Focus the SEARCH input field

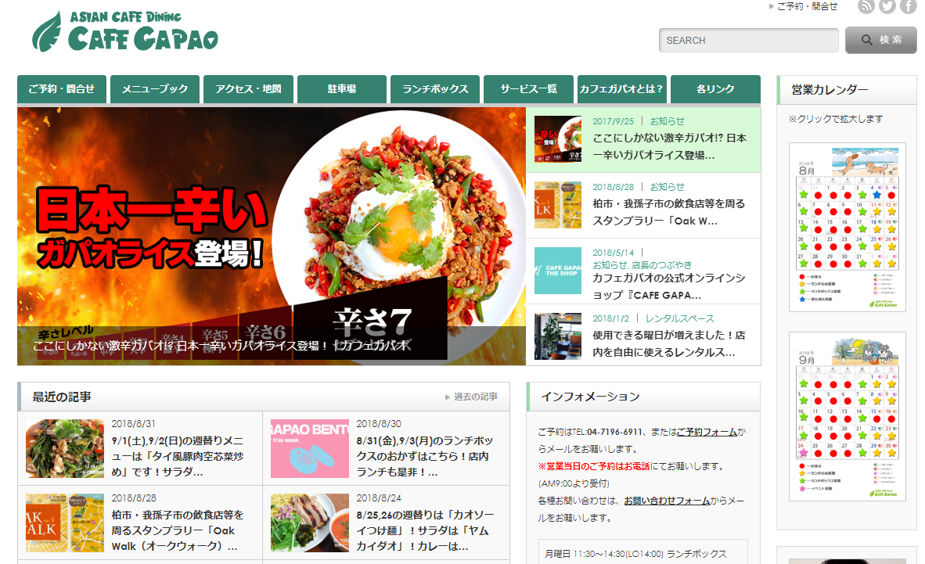[x=748, y=40]
